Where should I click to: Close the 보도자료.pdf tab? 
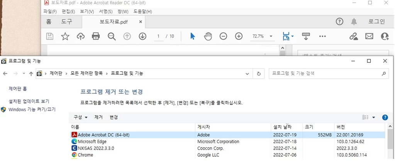[141, 22]
